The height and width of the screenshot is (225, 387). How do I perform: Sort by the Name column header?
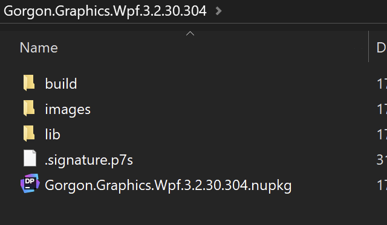pyautogui.click(x=39, y=48)
